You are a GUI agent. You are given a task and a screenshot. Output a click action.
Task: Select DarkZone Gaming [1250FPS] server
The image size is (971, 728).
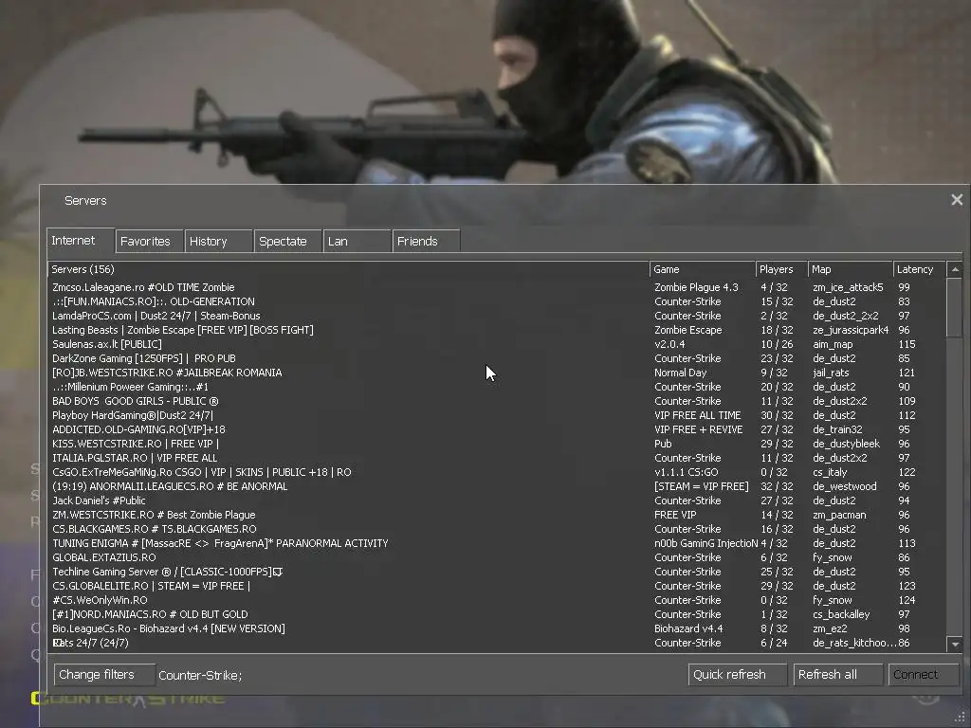coord(497,358)
